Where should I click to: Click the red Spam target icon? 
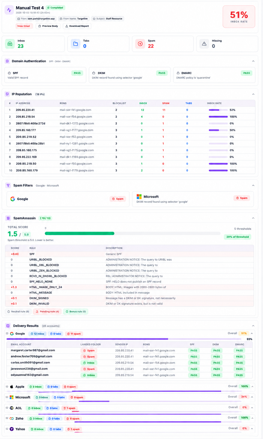pyautogui.click(x=140, y=44)
